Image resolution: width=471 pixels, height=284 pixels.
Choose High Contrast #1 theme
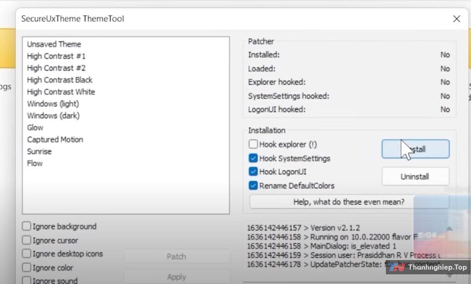[56, 56]
